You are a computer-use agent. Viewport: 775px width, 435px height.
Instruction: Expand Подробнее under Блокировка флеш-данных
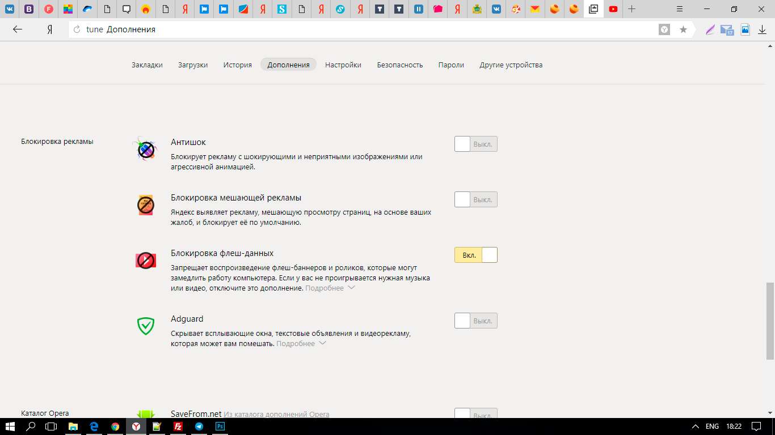pyautogui.click(x=330, y=288)
